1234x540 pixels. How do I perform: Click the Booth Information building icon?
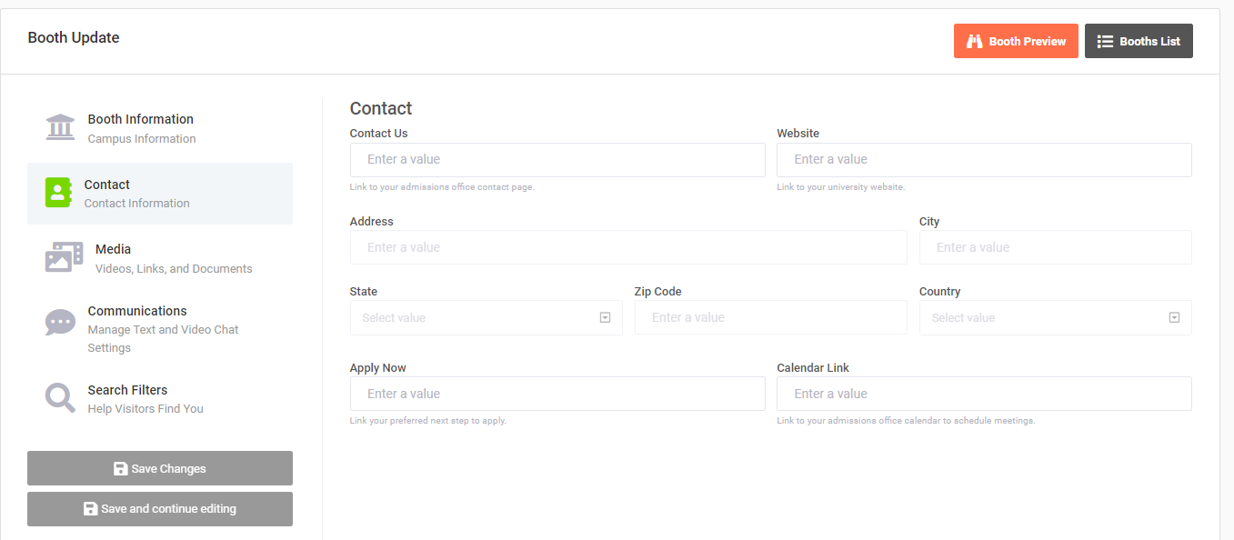point(60,127)
